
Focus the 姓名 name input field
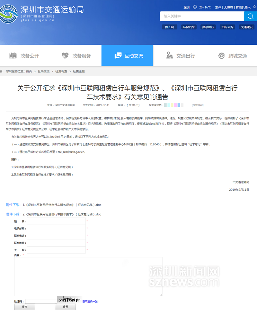56,221
